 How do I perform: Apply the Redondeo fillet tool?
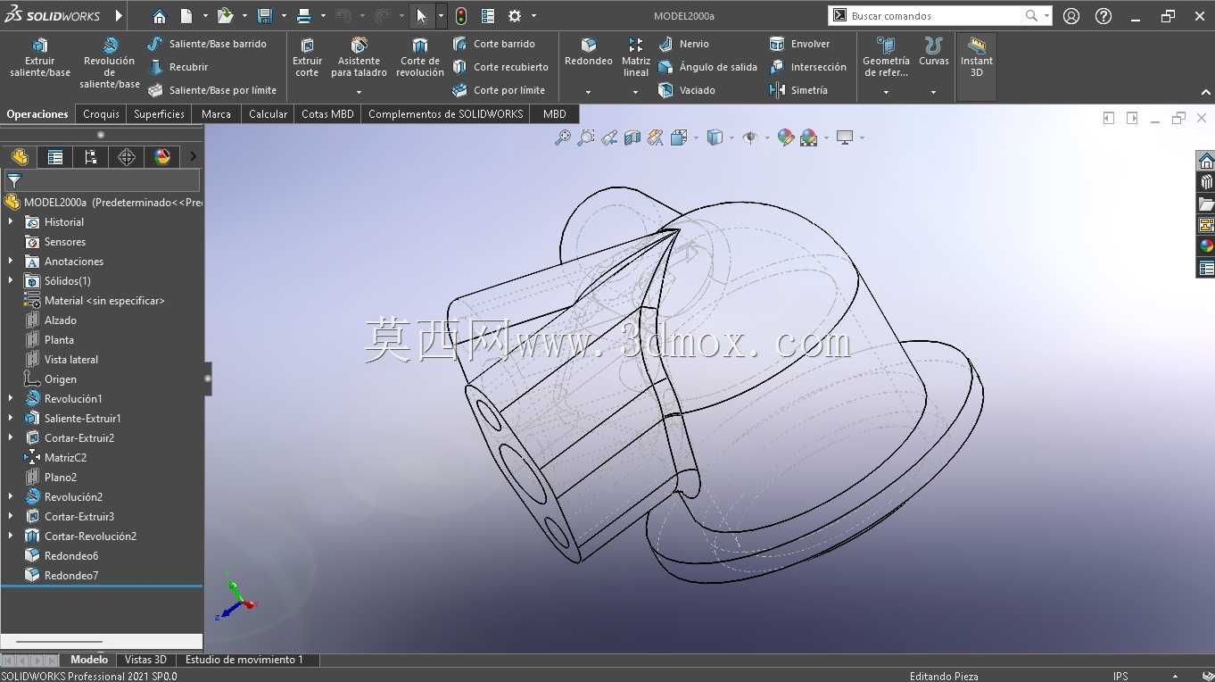tap(588, 52)
